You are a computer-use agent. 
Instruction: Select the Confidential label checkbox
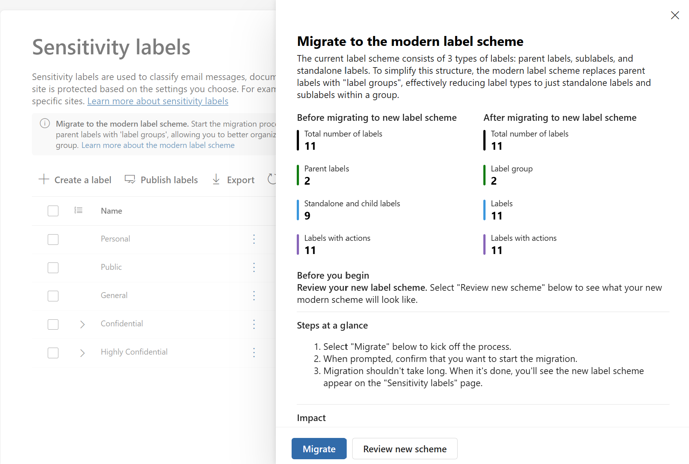point(53,324)
